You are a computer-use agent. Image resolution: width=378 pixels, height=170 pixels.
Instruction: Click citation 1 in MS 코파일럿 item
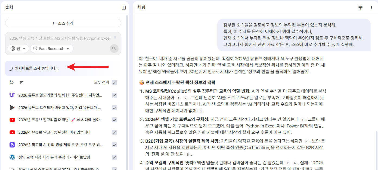pyautogui.click(x=178, y=98)
